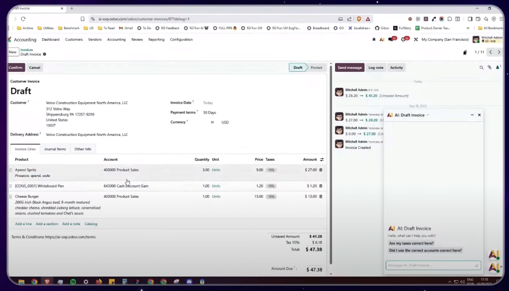Click the attachments paperclip icon in chatter

click(x=489, y=67)
